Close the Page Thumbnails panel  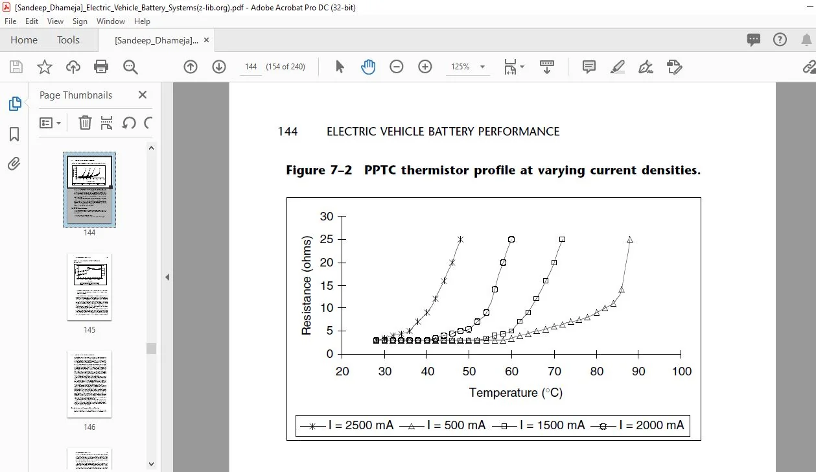point(143,95)
